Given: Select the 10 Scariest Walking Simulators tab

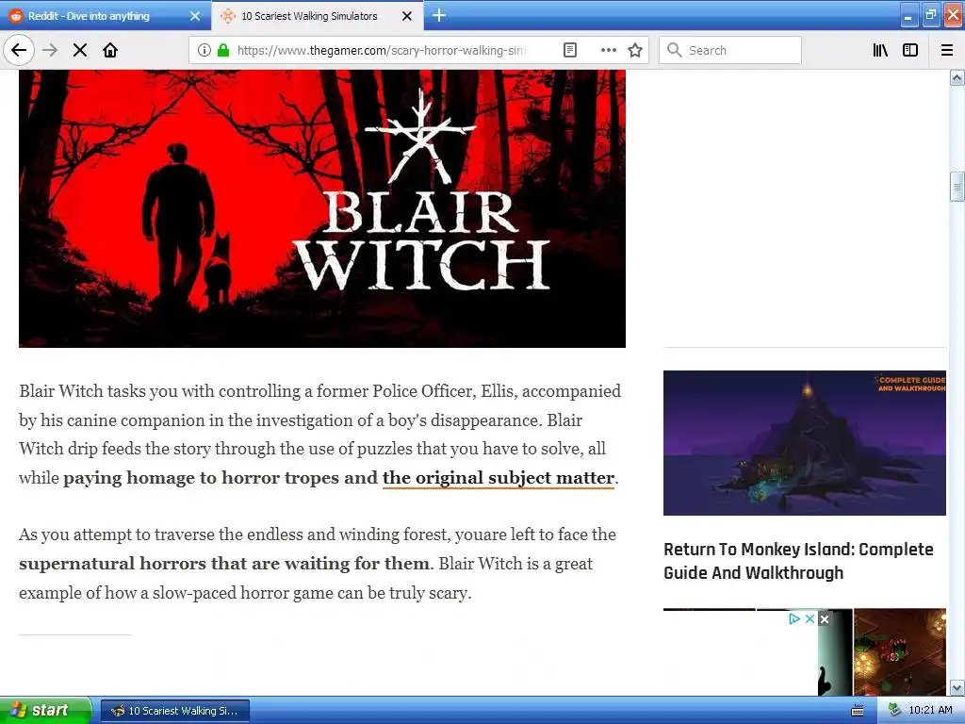Looking at the screenshot, I should [x=318, y=16].
